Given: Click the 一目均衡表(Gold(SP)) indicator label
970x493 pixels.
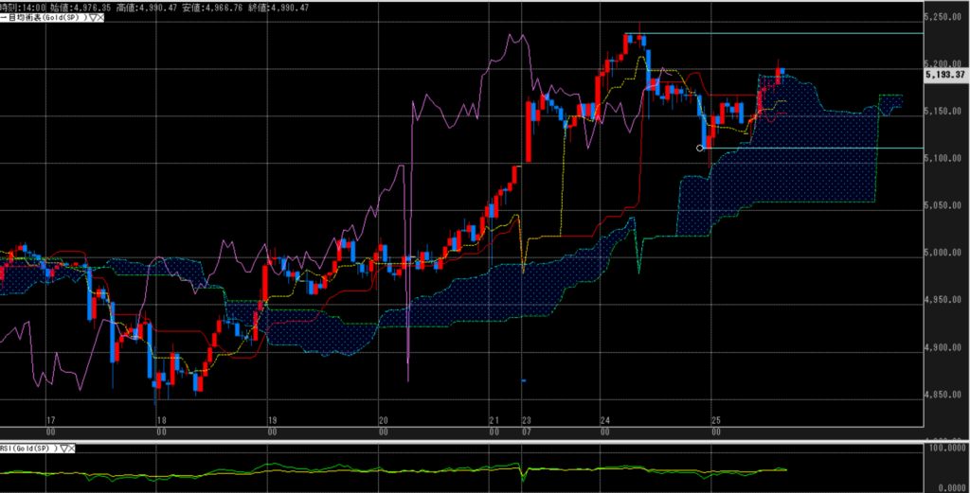Looking at the screenshot, I should [x=43, y=18].
